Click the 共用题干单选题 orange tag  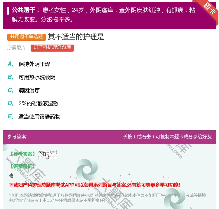click(27, 37)
